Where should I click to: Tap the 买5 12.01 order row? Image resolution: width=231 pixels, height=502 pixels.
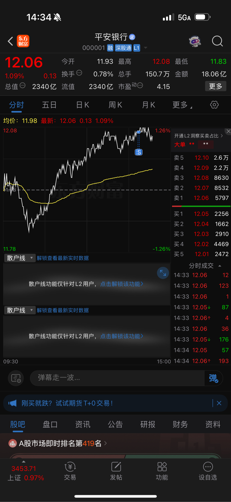click(201, 254)
